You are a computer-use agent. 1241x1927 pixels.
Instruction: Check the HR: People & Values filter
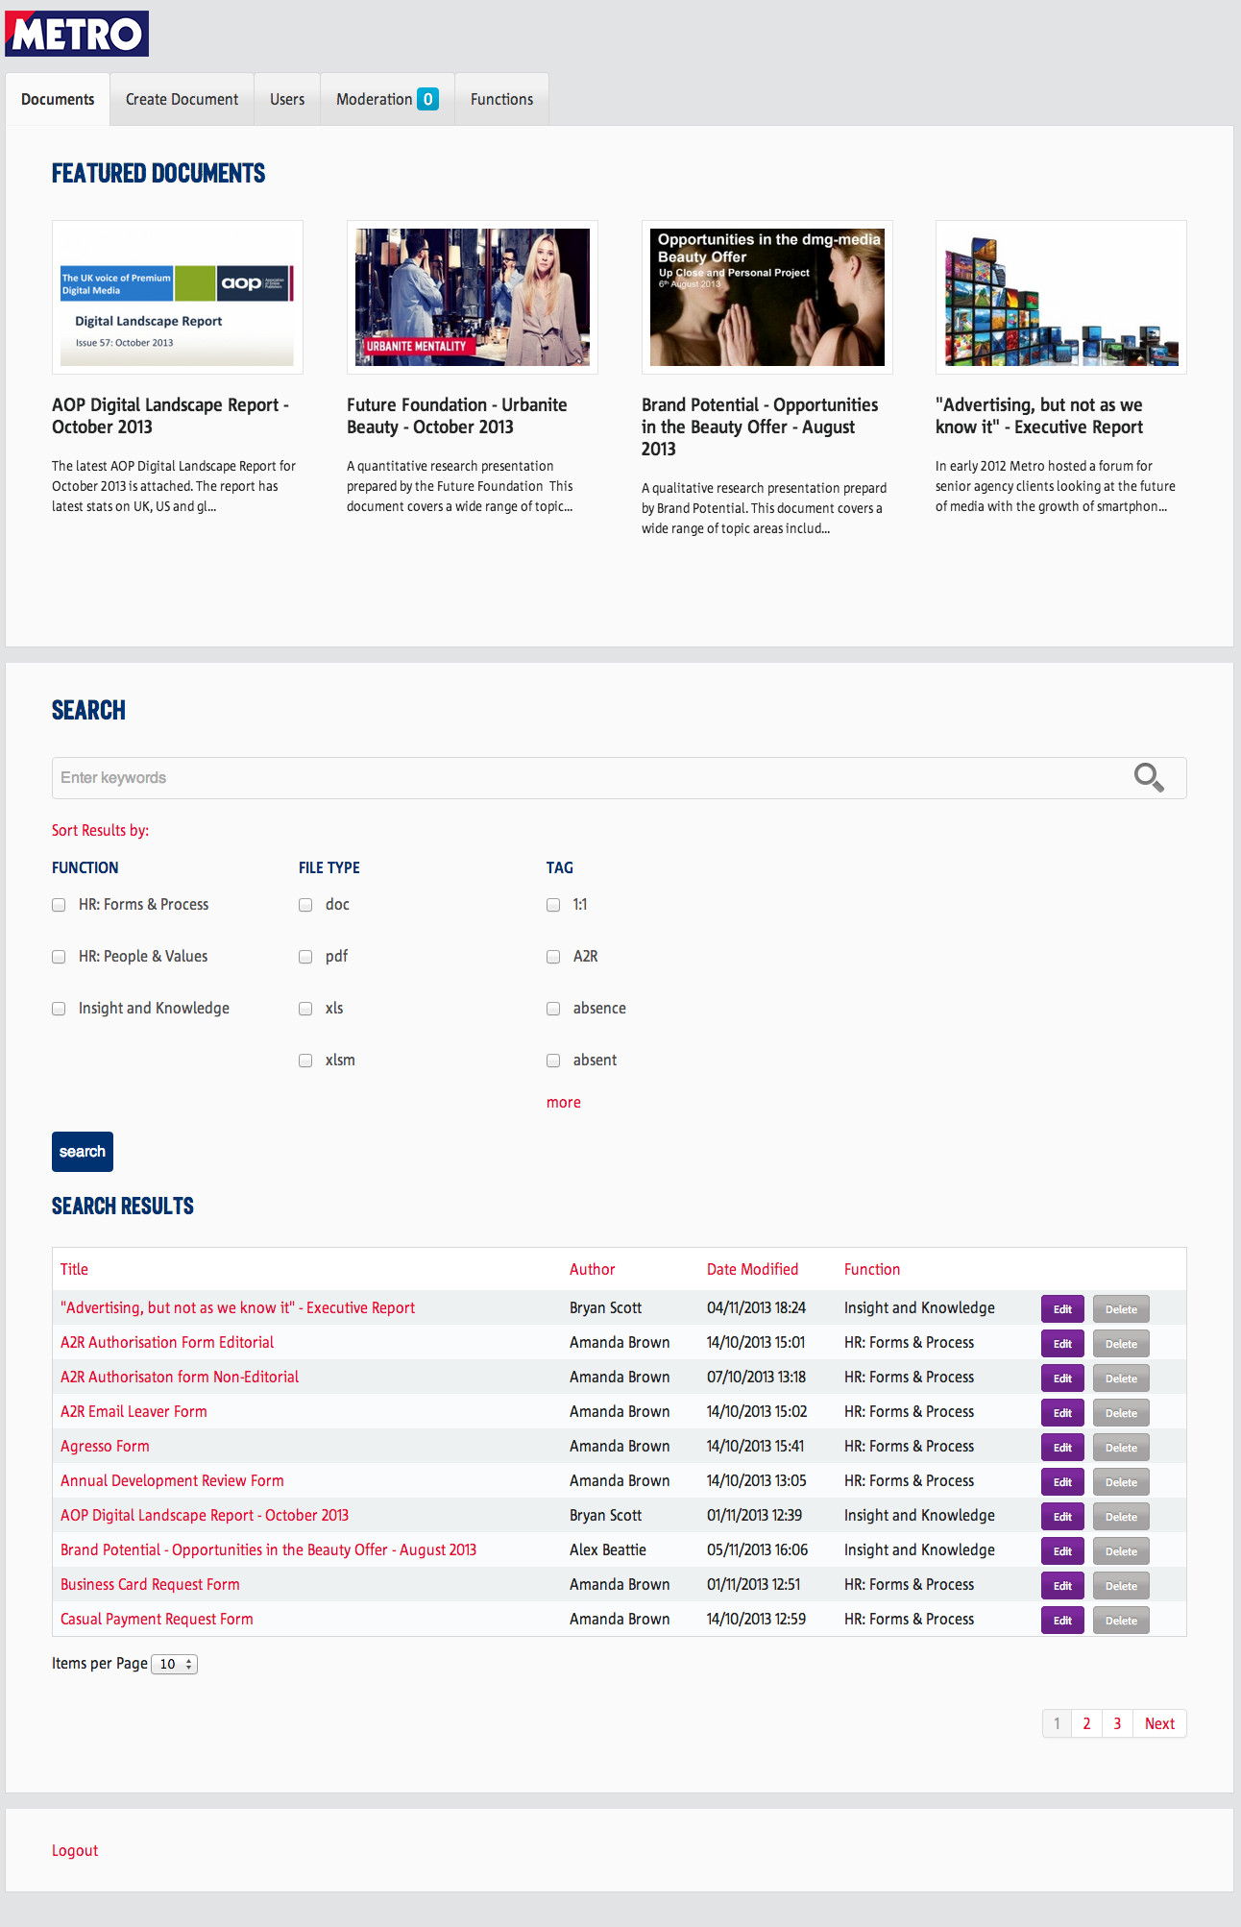(x=59, y=957)
